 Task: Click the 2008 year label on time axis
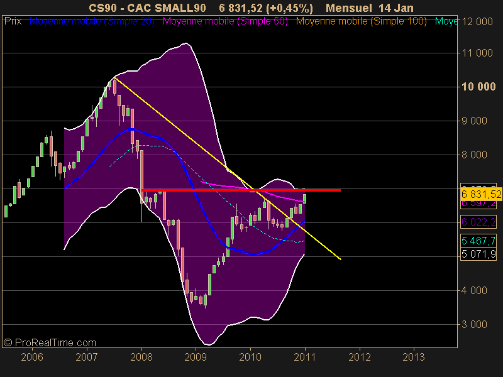(141, 357)
